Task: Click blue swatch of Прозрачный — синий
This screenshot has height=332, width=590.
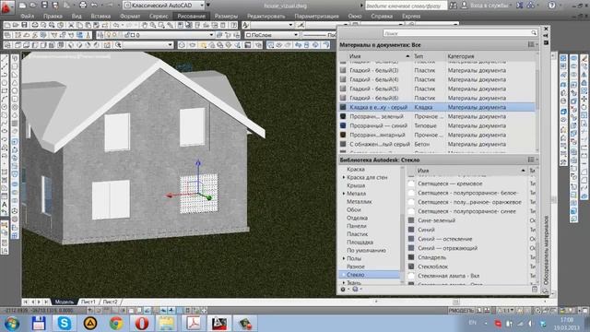Action: [343, 125]
